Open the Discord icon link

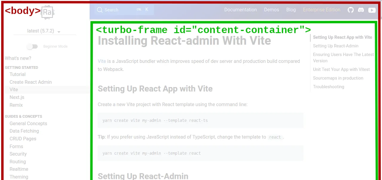(x=361, y=10)
